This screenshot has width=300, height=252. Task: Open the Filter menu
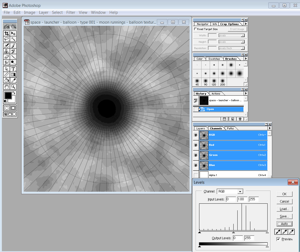[x=71, y=12]
